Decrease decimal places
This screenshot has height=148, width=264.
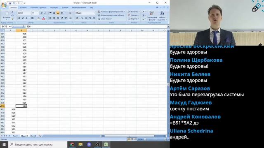point(94,18)
